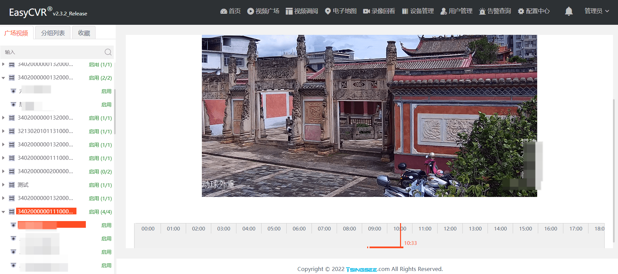This screenshot has height=274, width=618.
Task: Click the search magnifier icon
Action: tap(108, 52)
